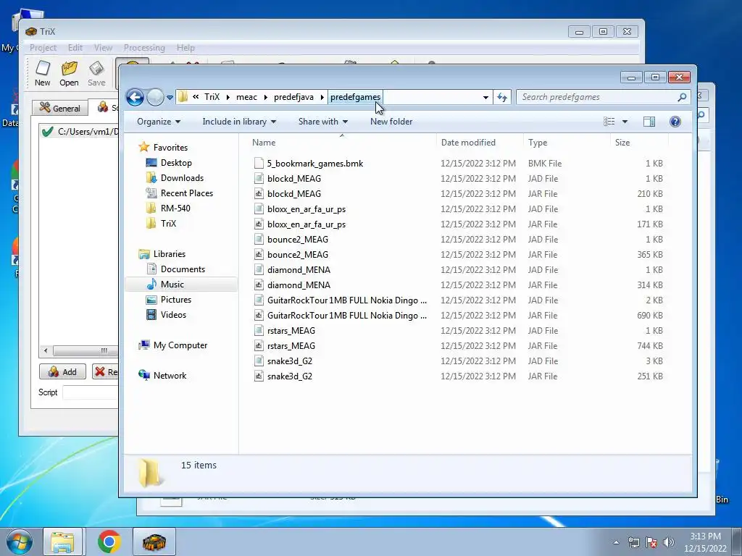Open Downloads in the Favorites list
Image resolution: width=742 pixels, height=556 pixels.
coord(182,178)
